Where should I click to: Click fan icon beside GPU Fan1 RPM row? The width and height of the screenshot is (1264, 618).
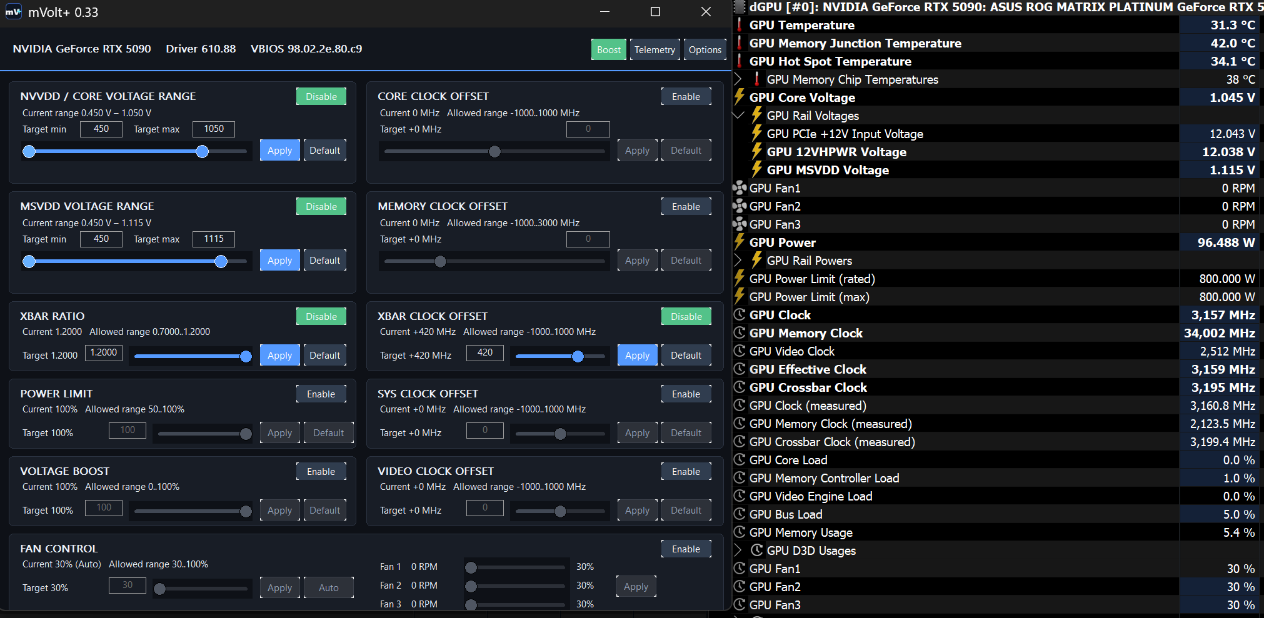740,188
